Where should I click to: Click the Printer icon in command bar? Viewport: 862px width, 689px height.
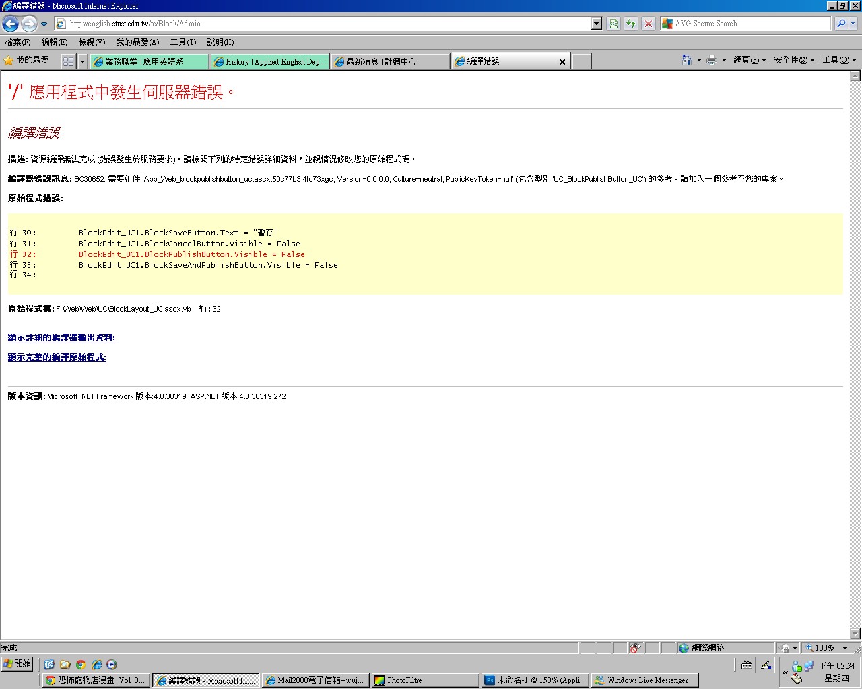pyautogui.click(x=712, y=60)
